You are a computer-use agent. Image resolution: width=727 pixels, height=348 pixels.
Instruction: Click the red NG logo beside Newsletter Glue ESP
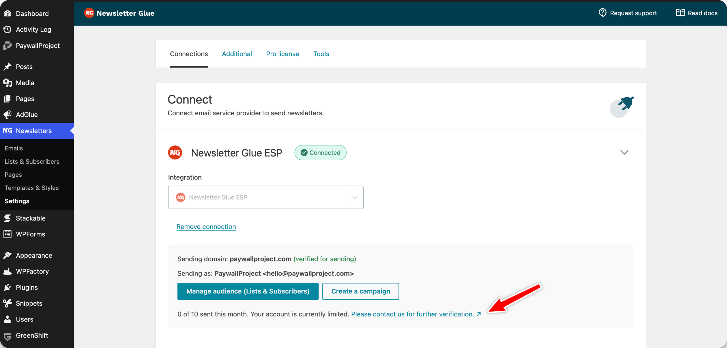click(175, 153)
